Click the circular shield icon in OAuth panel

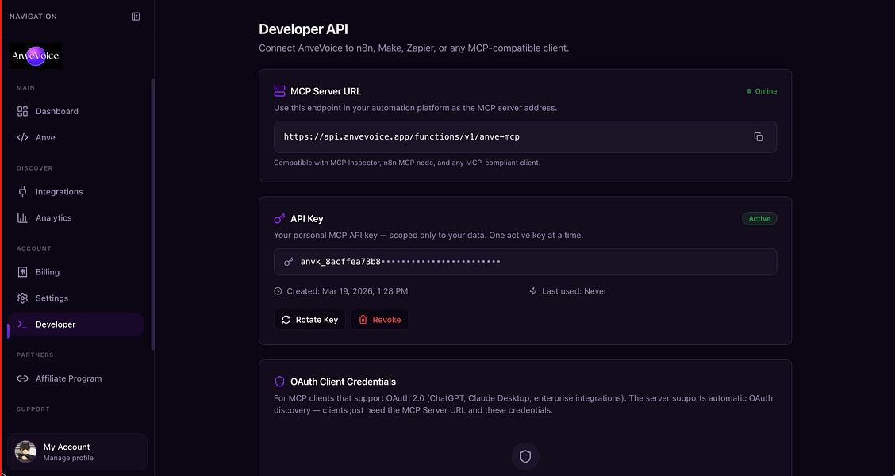tap(525, 457)
